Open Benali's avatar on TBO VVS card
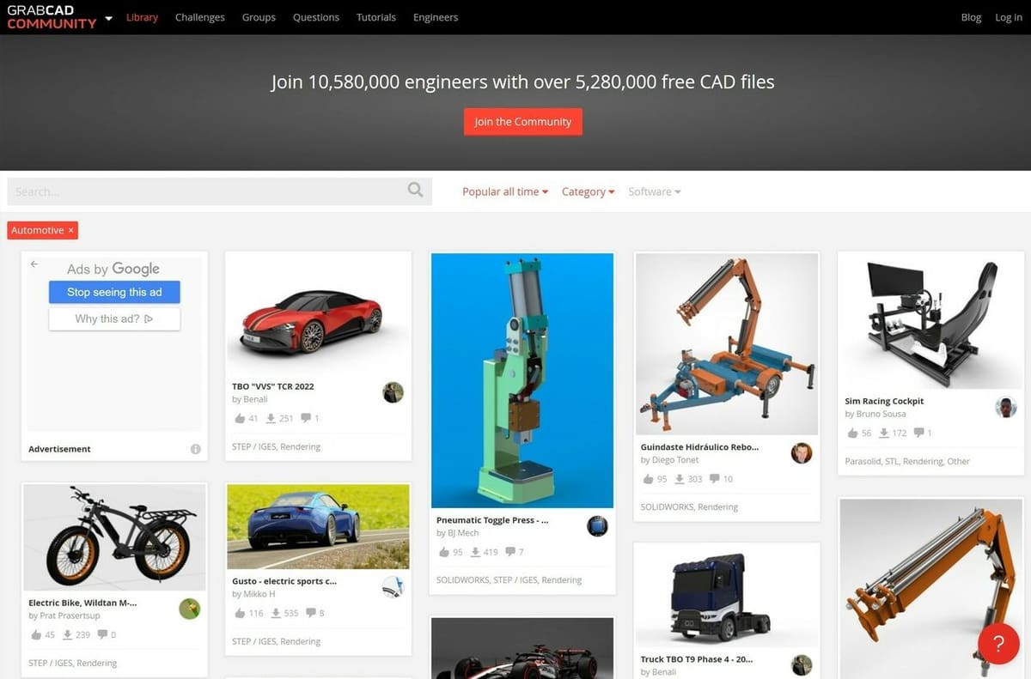1031x679 pixels. pyautogui.click(x=393, y=392)
